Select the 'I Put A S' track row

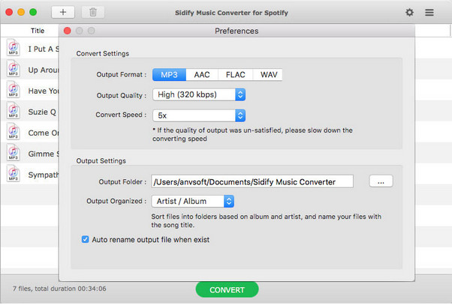click(29, 48)
